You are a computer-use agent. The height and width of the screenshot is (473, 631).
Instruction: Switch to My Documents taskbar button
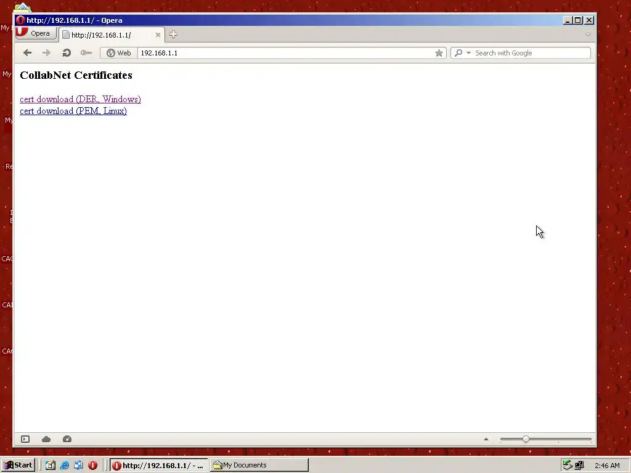[259, 466]
